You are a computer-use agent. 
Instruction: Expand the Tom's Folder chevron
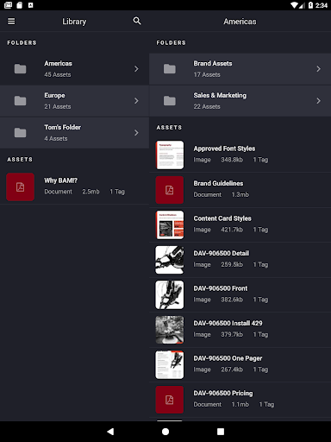click(136, 133)
